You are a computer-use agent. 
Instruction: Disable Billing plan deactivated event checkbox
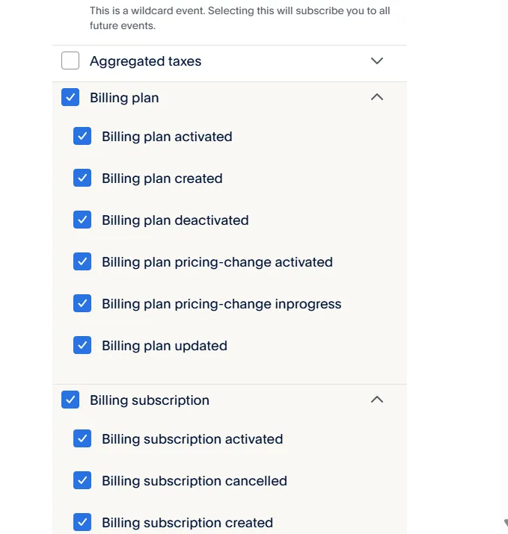pos(82,220)
